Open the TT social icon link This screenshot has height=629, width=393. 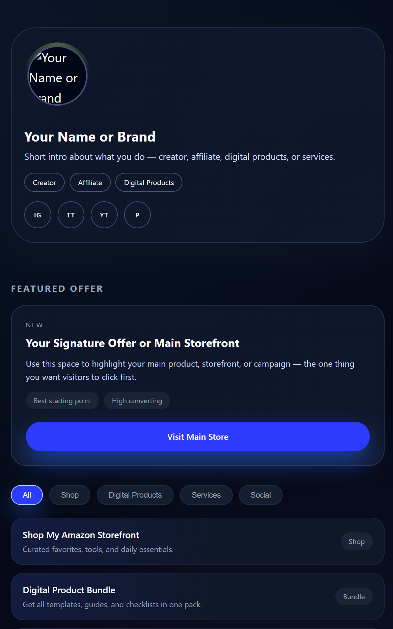click(71, 215)
